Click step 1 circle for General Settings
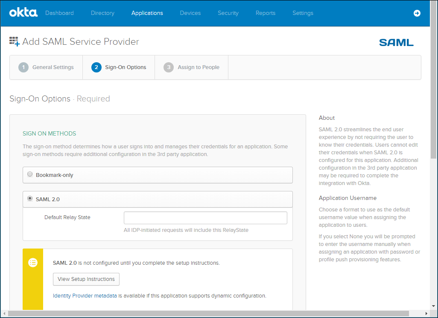Image resolution: width=438 pixels, height=318 pixels. click(23, 67)
